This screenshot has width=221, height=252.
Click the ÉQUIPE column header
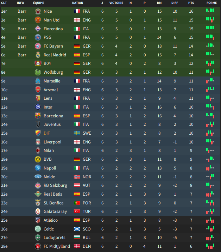(38, 3)
